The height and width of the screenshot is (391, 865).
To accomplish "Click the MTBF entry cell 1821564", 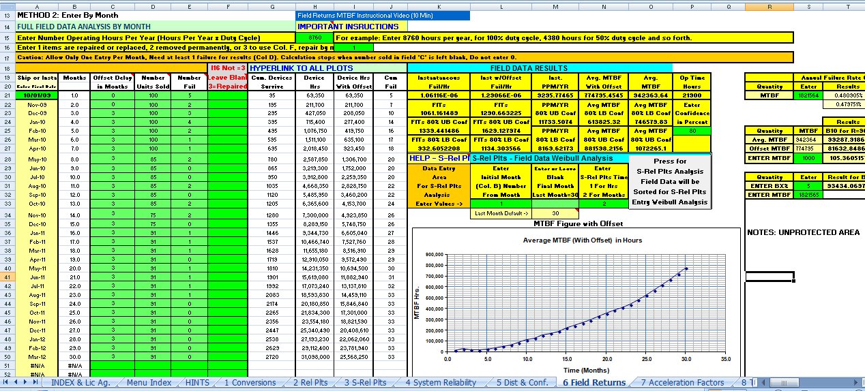I will 808,95.
